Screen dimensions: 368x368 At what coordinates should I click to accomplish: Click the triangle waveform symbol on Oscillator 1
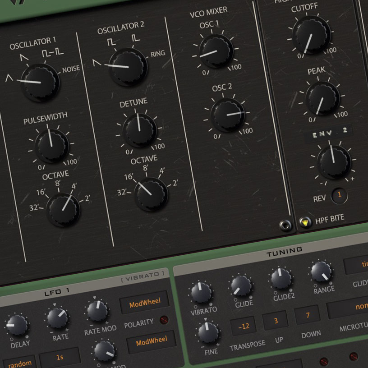(x=9, y=78)
